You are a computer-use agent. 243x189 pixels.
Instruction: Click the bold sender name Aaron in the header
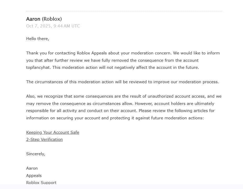(33, 19)
